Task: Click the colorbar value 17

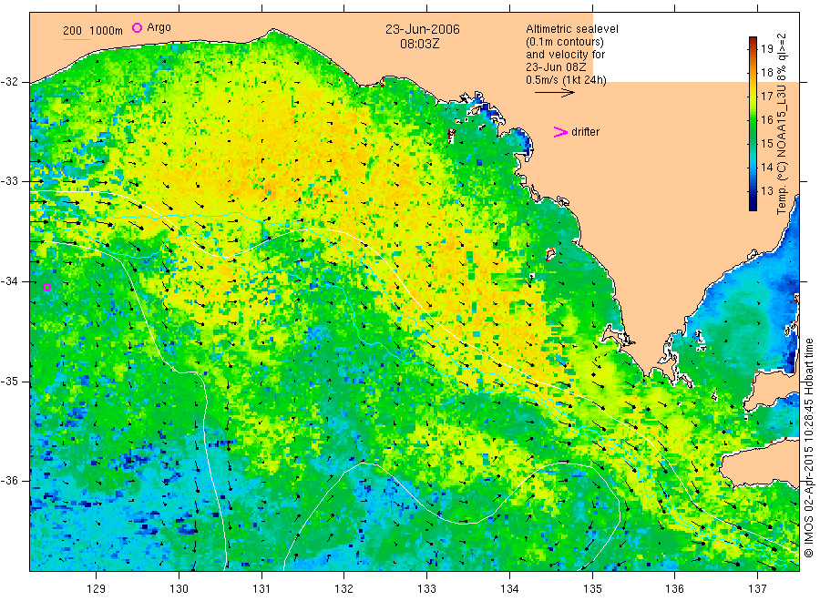Action: tap(766, 97)
